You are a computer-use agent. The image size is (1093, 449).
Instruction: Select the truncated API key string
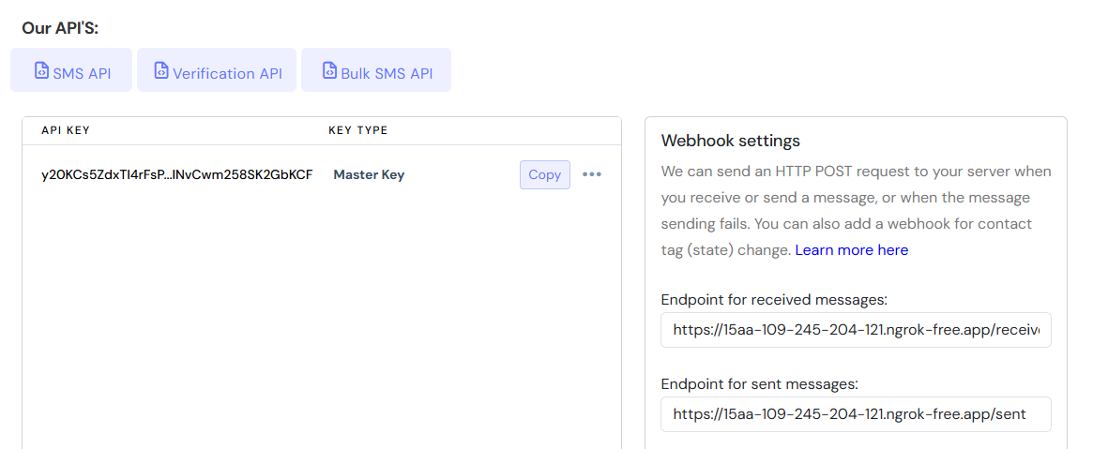coord(176,174)
